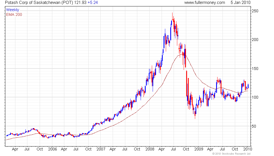The image size is (274, 156).
Task: Click the 2007 year label on time axis
Action: 101,149
